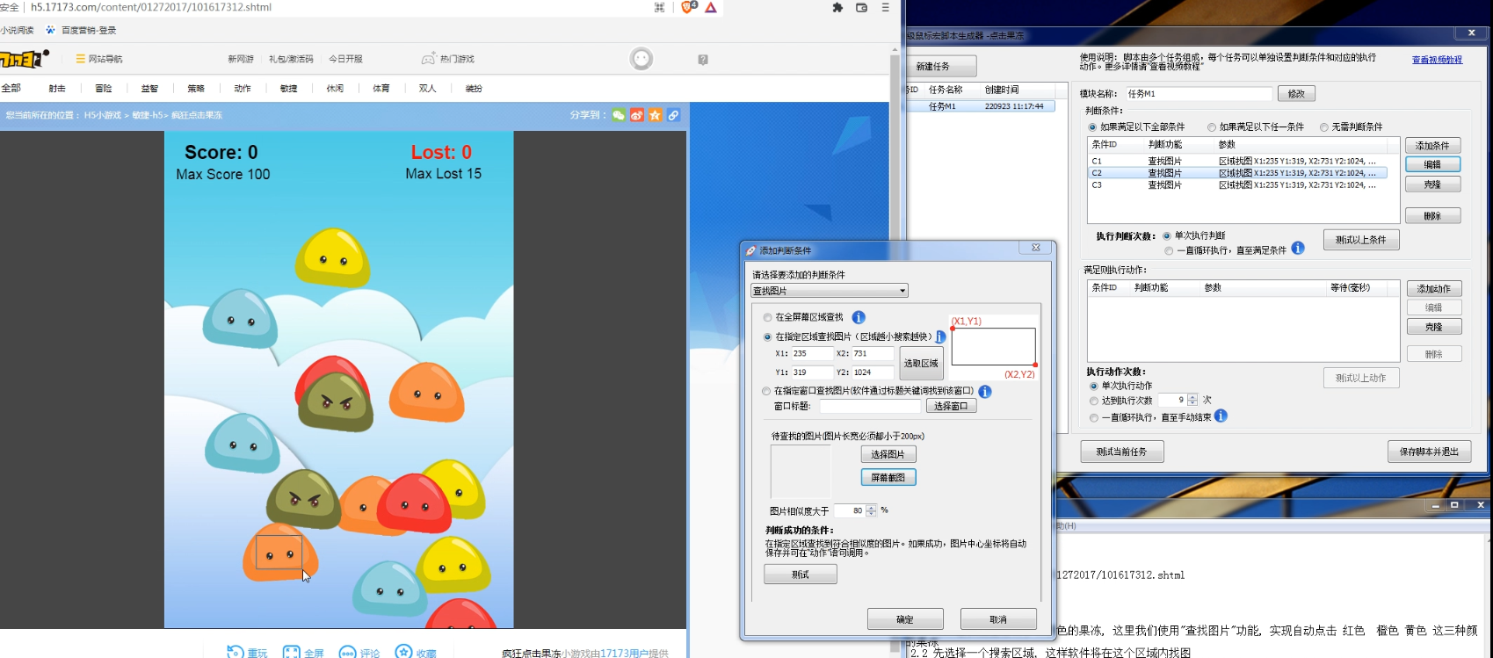Screen dimensions: 1493x658
Task: Open the 射击 game category
Action: (x=57, y=88)
